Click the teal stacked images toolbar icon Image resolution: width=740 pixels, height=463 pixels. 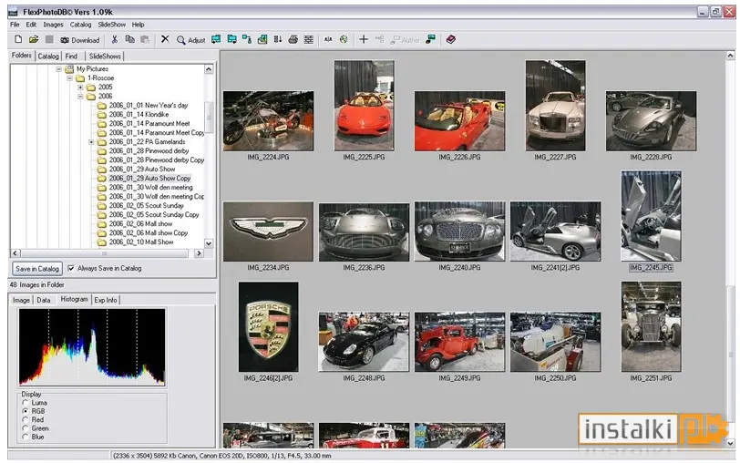pos(262,39)
